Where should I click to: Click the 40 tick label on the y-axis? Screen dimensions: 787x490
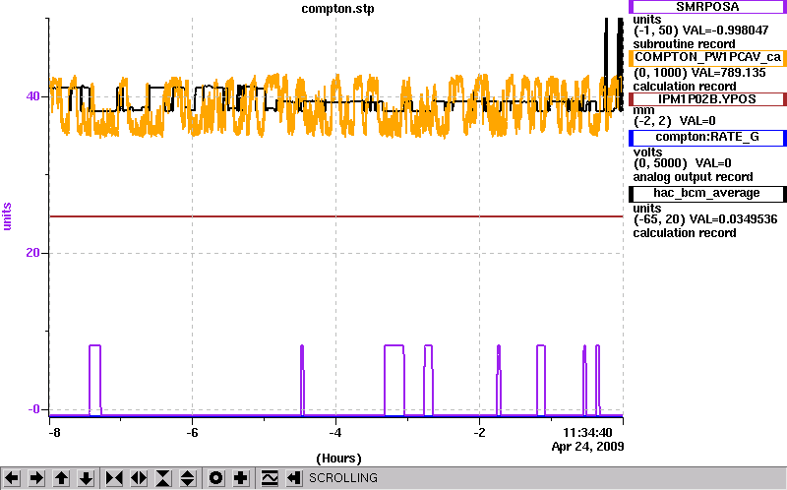32,95
